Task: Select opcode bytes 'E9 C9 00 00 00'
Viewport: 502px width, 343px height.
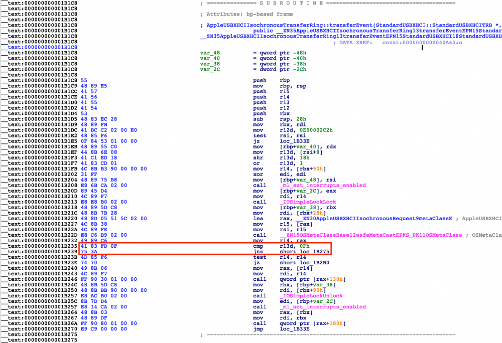Action: tap(104, 329)
